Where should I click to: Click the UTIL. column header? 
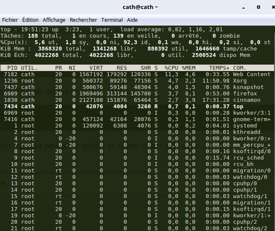(x=29, y=68)
